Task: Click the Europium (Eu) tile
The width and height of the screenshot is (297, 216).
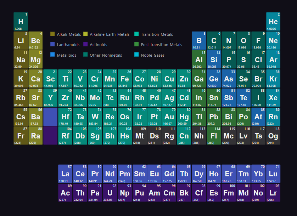Action: pos(155,174)
